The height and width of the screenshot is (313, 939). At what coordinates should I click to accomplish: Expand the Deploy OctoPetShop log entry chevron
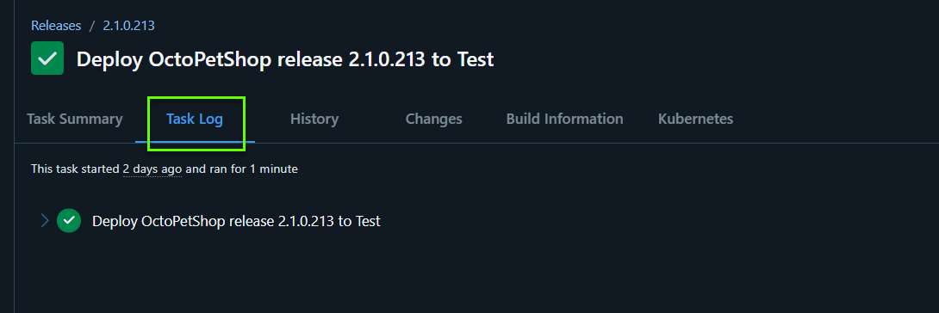pyautogui.click(x=44, y=220)
